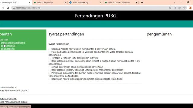Viewport: 193px width, 108px height.
Task: Switch to the HTML Marquee Tag tab
Action: pyautogui.click(x=85, y=2)
